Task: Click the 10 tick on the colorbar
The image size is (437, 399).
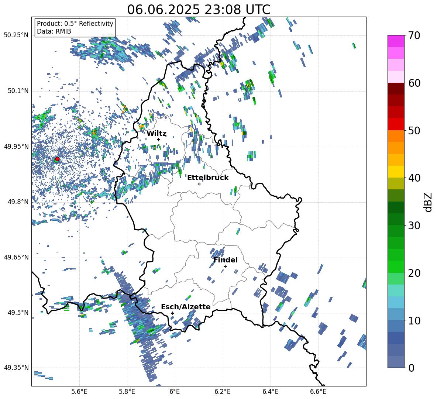Action: (x=414, y=320)
